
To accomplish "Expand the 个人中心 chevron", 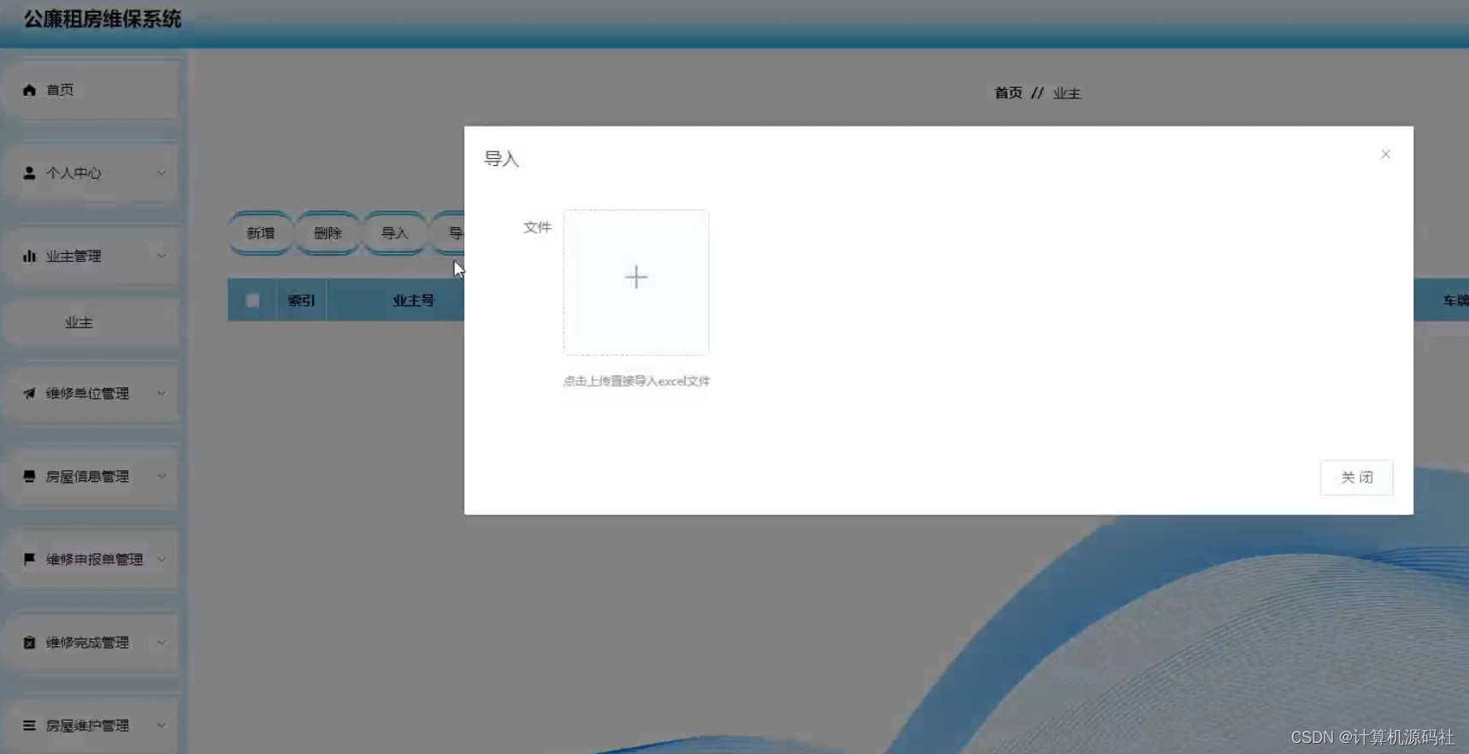I will coord(161,173).
